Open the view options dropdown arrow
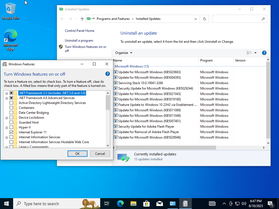The image size is (279, 209). 255,53
